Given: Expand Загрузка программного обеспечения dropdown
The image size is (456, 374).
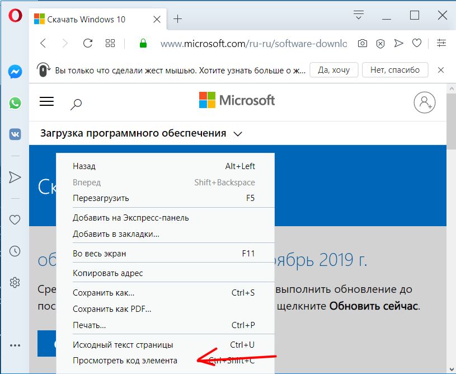Looking at the screenshot, I should [238, 134].
